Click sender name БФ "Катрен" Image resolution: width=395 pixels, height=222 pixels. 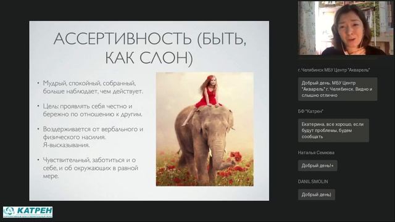(x=310, y=111)
